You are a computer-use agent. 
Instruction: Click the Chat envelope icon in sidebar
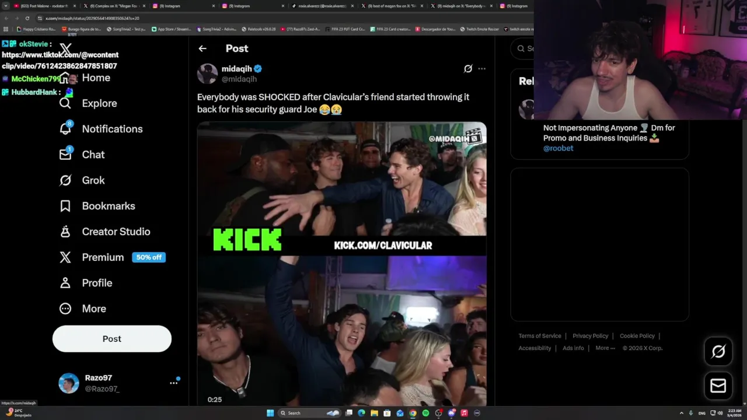65,155
